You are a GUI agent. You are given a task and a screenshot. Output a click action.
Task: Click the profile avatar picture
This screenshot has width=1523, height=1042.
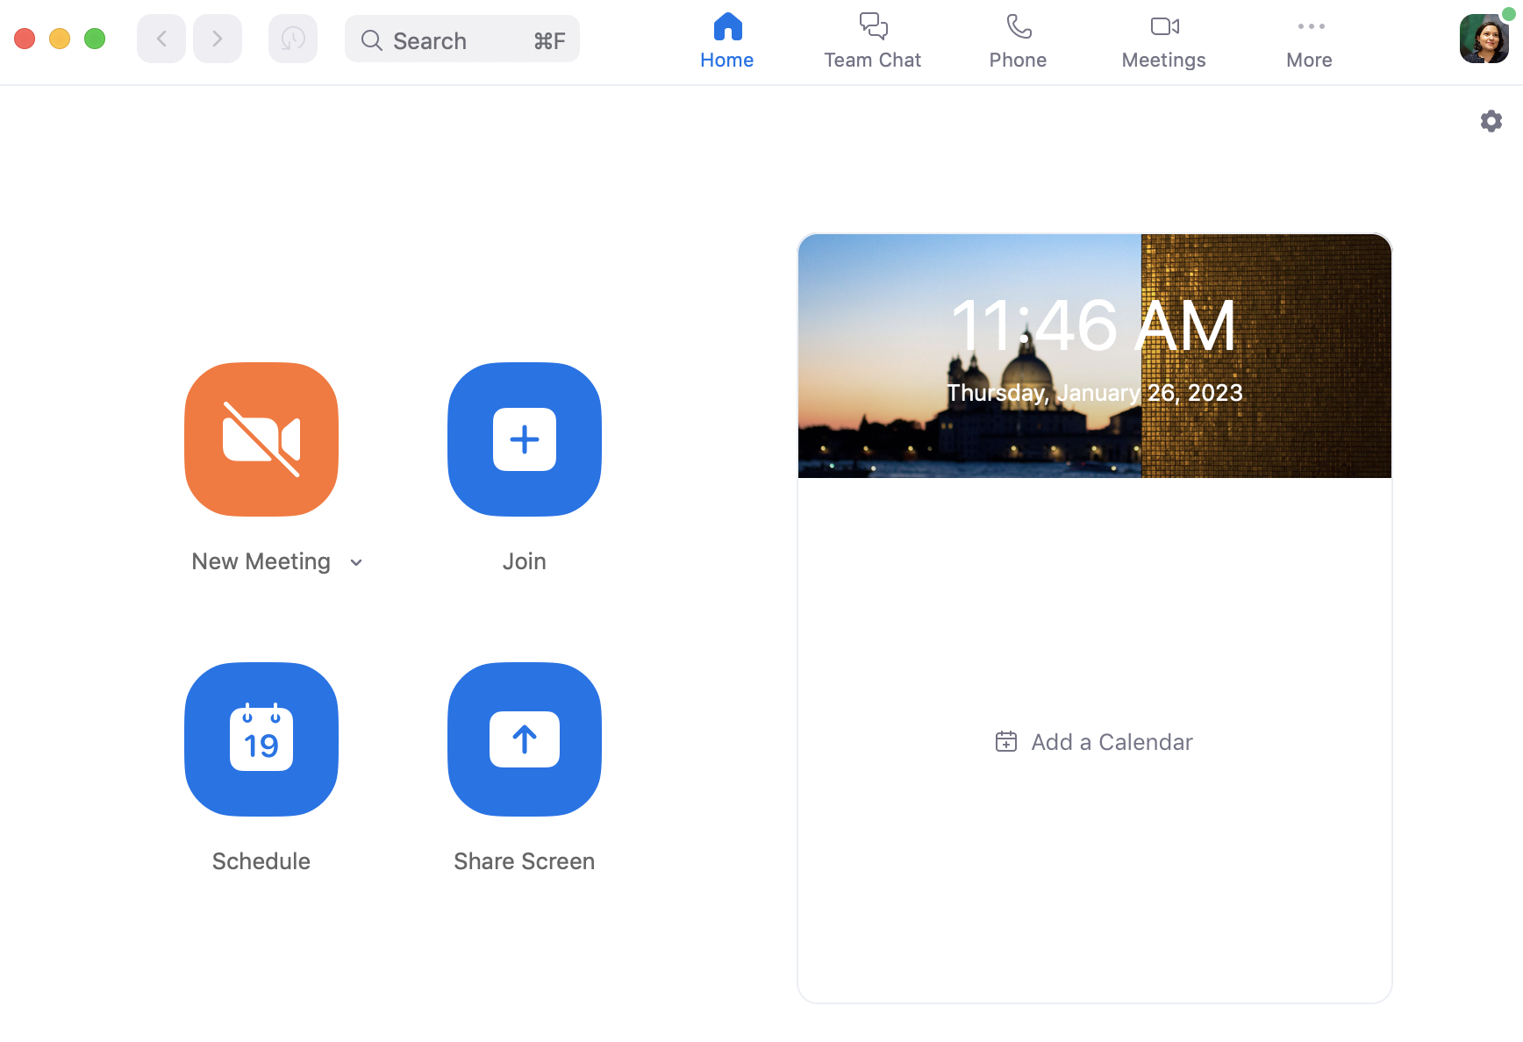coord(1484,39)
